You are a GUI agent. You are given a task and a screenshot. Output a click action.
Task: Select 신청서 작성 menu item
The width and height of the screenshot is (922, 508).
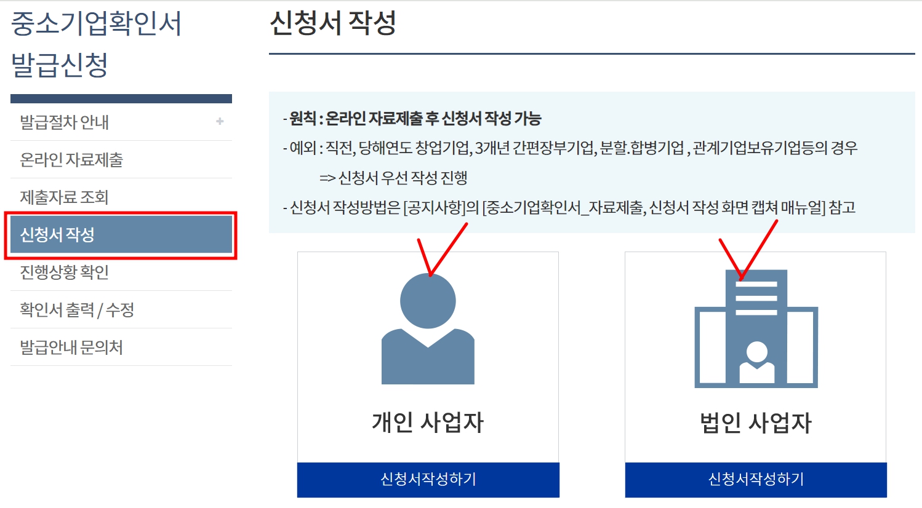coord(121,235)
